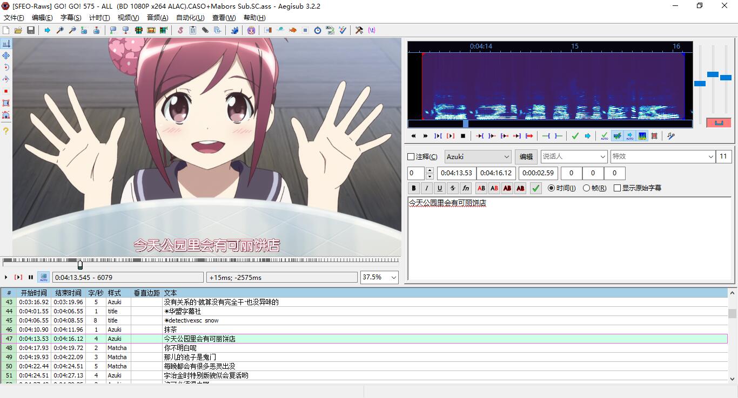Viewport: 738px width, 398px height.
Task: Toggle audio auto-commit
Action: pos(605,136)
